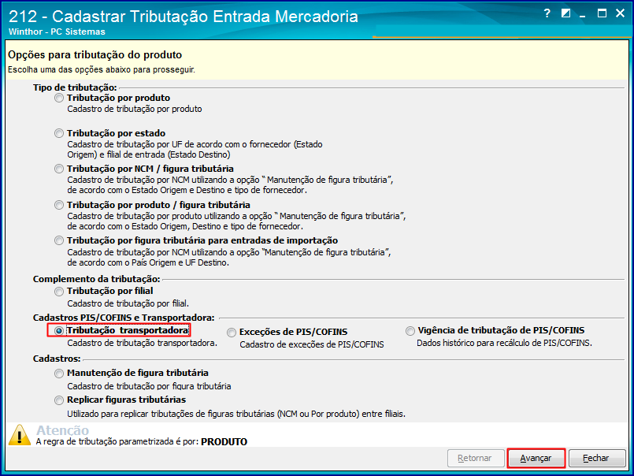Choose Tributação por filial radio button
This screenshot has height=476, width=634.
[59, 292]
